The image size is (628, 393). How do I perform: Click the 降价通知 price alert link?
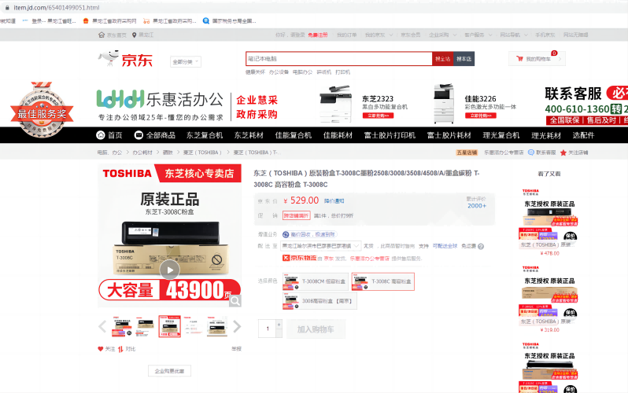[x=334, y=201]
